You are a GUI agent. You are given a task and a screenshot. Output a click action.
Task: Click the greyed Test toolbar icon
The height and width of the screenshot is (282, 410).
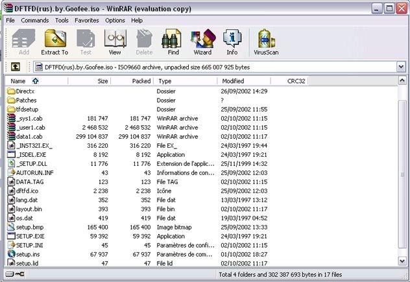click(x=86, y=42)
